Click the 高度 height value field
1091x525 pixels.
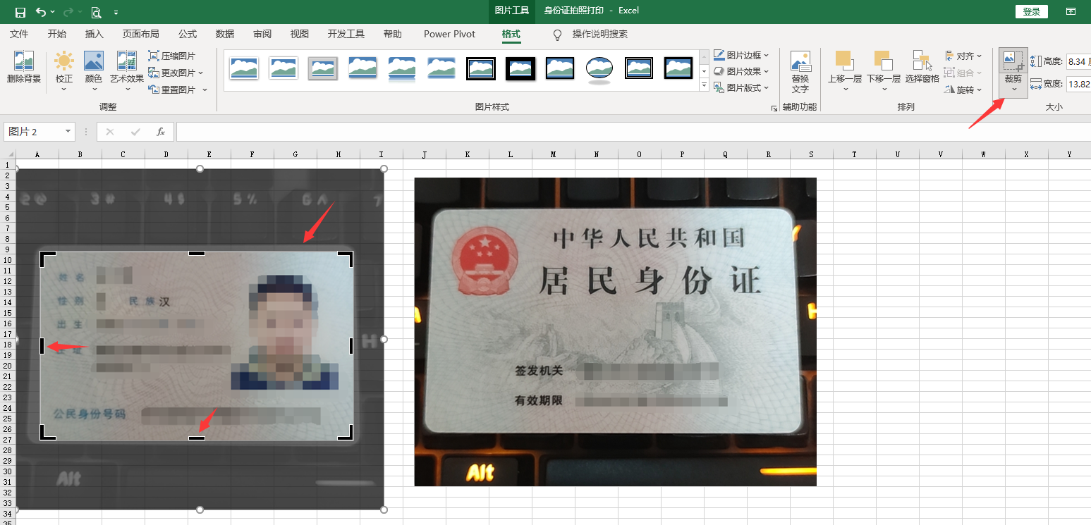point(1078,61)
